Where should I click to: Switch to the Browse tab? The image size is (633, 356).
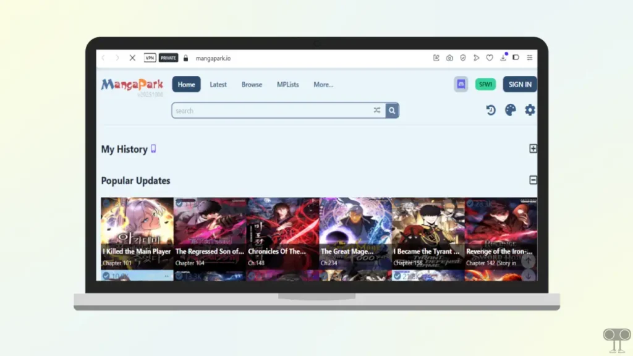(x=252, y=84)
